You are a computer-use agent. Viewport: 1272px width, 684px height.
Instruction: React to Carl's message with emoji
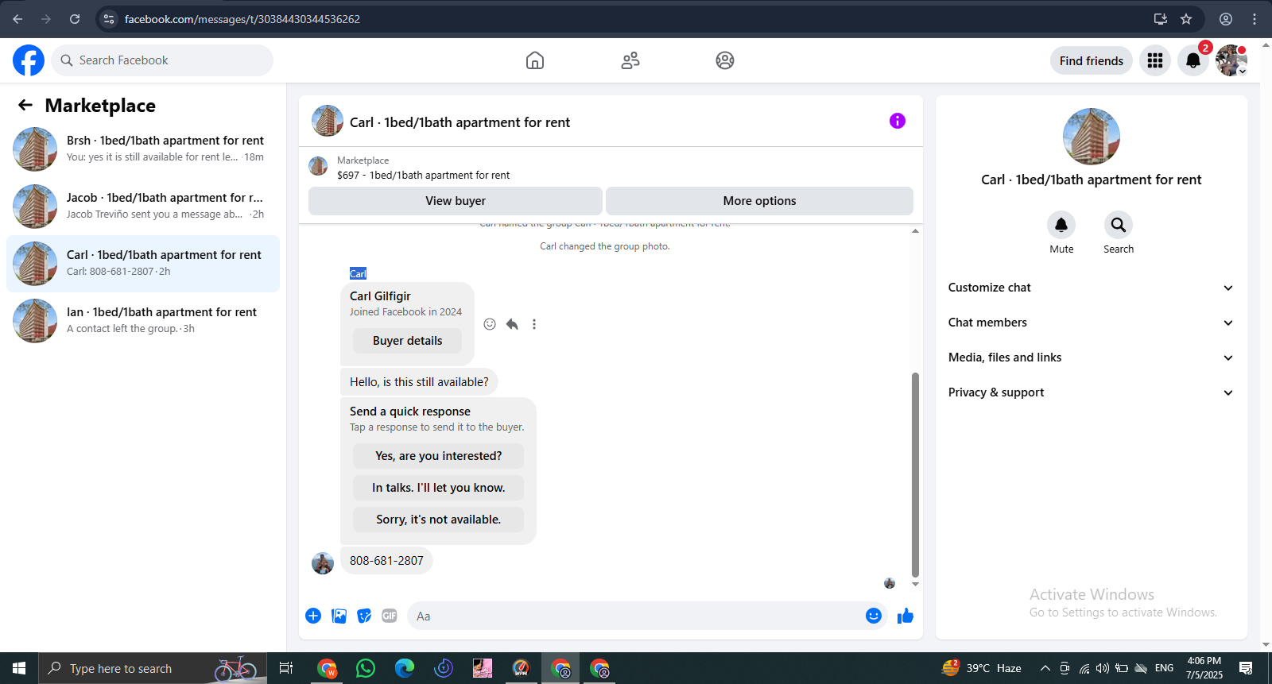(x=490, y=324)
